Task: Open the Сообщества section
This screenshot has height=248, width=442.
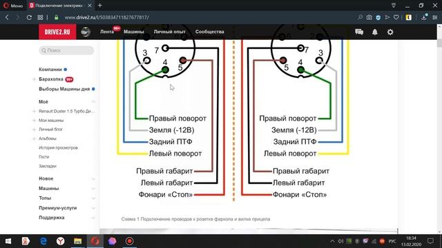Action: [210, 32]
